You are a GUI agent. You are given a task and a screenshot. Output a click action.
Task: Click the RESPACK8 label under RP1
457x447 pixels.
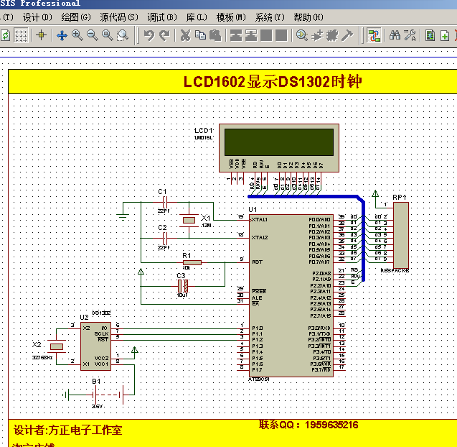[395, 271]
